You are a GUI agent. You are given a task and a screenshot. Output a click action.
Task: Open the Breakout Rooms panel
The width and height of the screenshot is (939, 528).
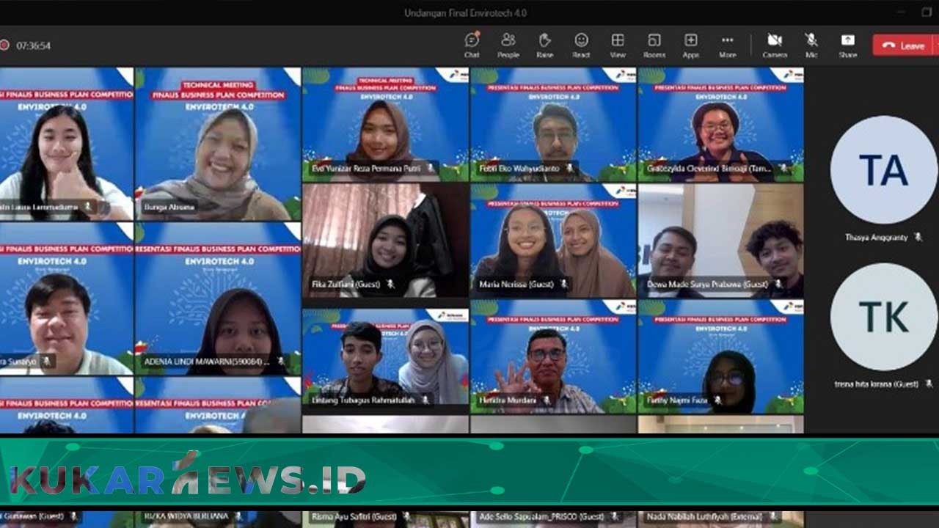[654, 44]
